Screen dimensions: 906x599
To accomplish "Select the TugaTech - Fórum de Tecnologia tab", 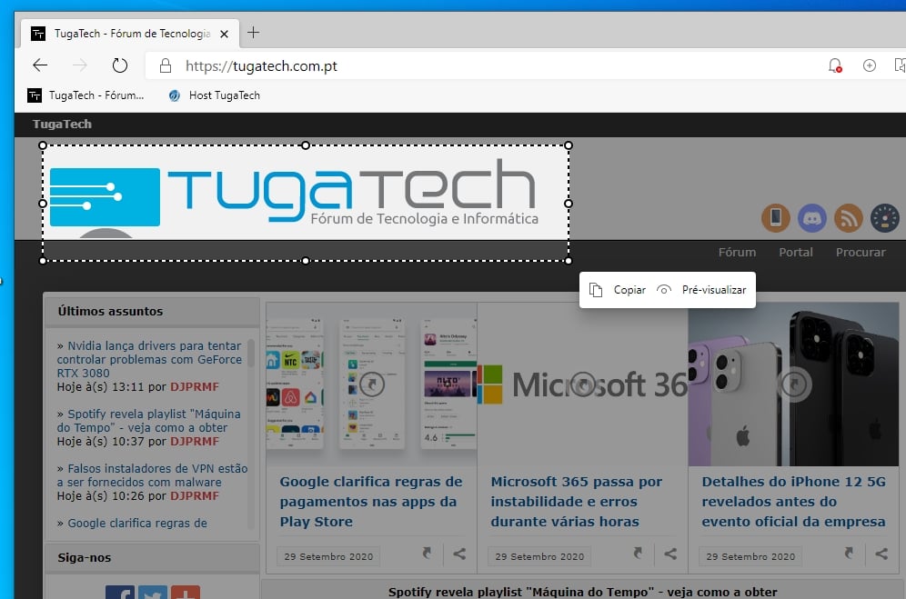I will [x=130, y=34].
